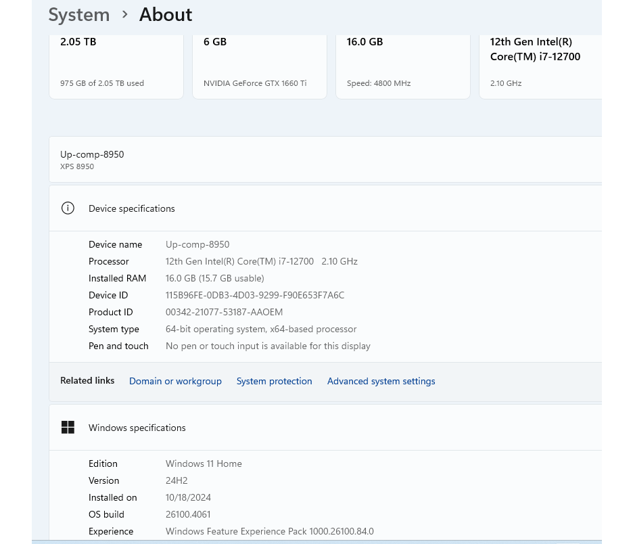The image size is (633, 544).
Task: Select the Up-comp-8950 XPS 8950 device card
Action: 325,160
